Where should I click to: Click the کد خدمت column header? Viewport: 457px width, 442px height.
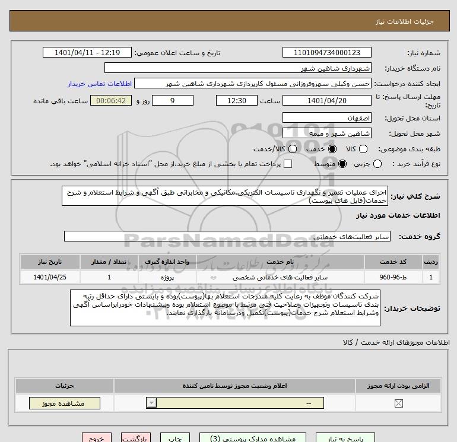pyautogui.click(x=393, y=262)
